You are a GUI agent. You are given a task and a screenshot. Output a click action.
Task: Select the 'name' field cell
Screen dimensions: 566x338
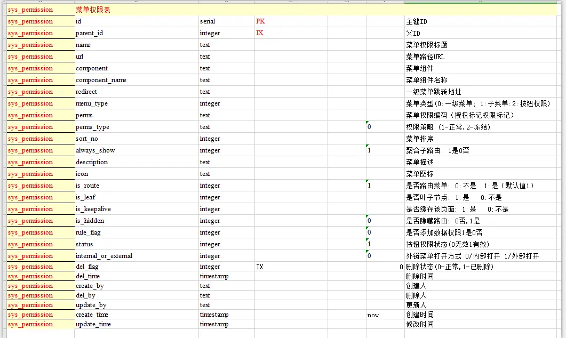pos(137,45)
